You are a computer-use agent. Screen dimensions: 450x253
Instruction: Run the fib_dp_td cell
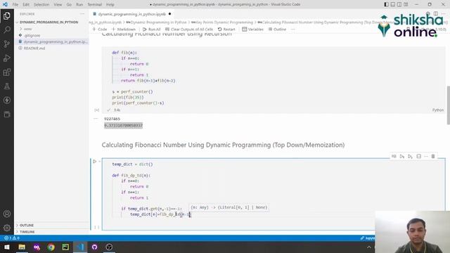click(95, 162)
